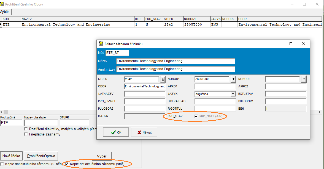Click the Angl. název text field

point(175,69)
